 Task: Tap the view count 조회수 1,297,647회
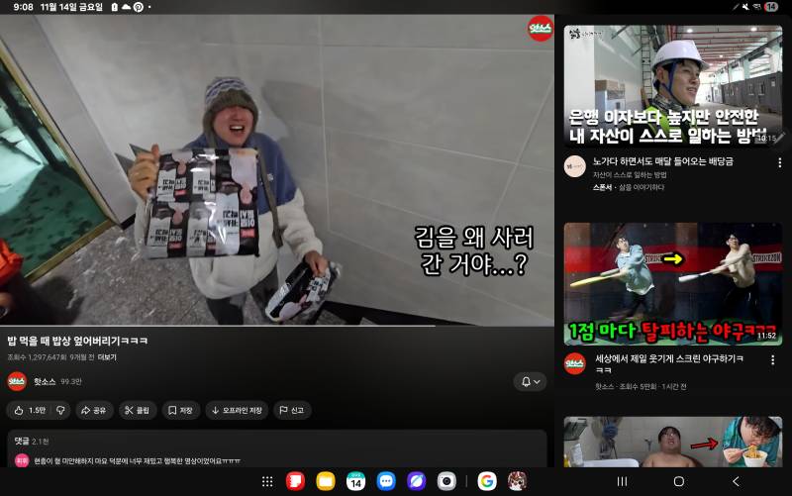(37, 357)
